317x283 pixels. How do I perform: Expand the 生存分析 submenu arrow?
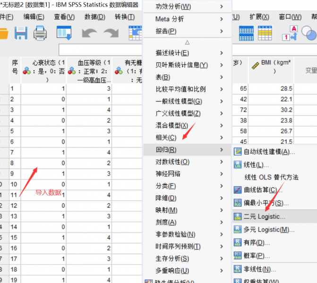point(222,258)
